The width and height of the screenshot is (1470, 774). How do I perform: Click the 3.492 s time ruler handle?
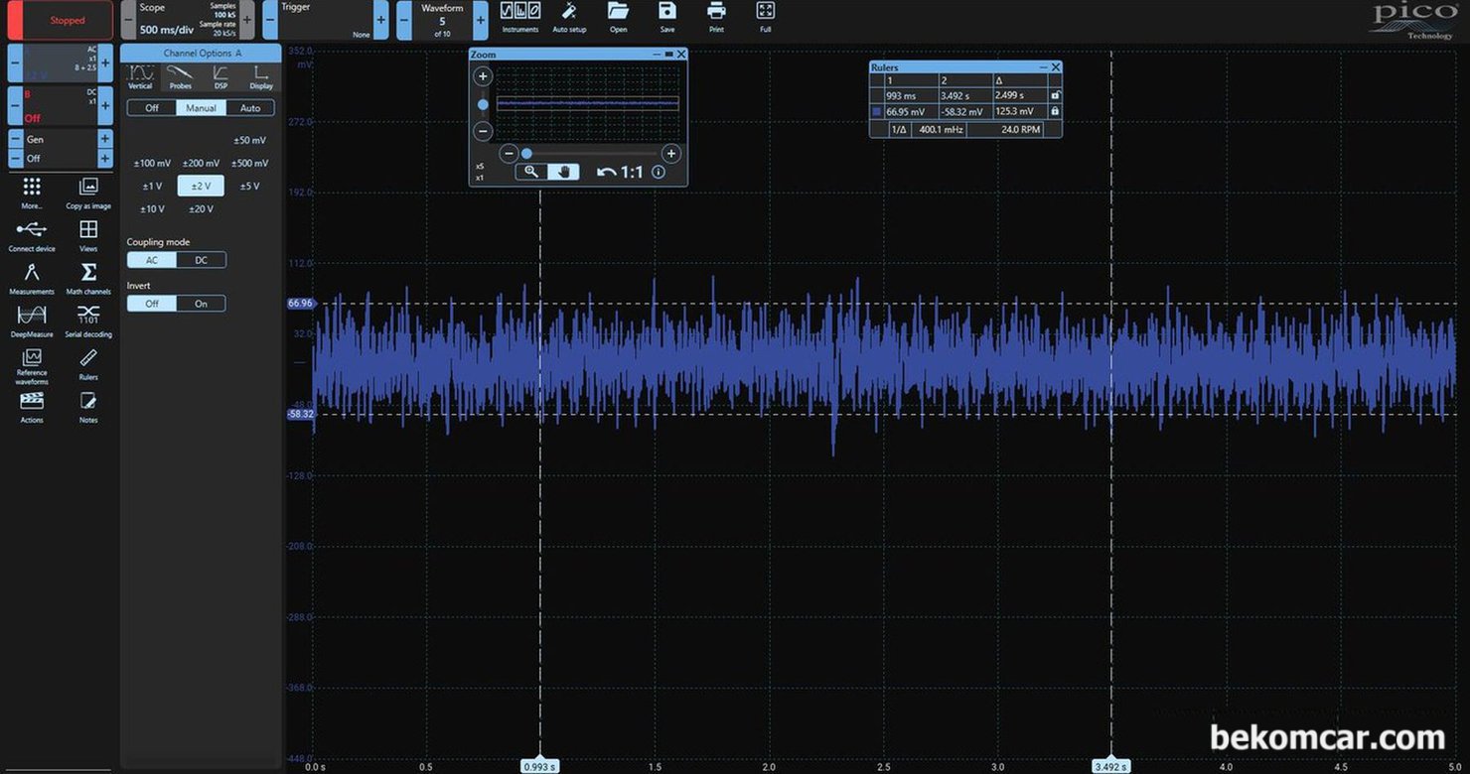coord(1110,766)
